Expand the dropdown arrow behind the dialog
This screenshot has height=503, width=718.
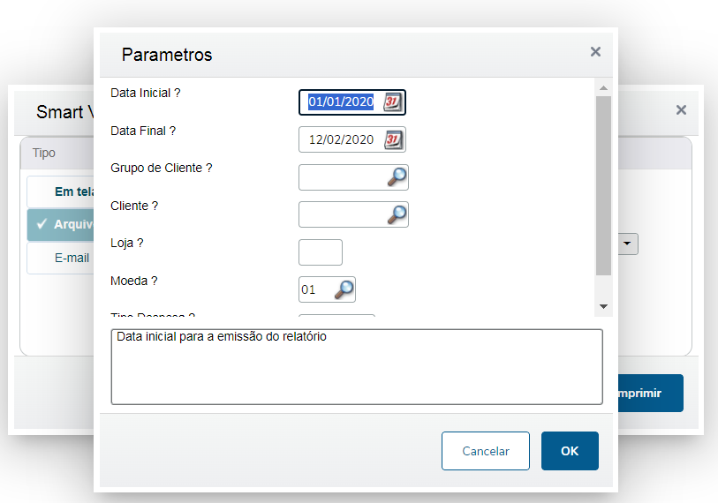click(627, 244)
